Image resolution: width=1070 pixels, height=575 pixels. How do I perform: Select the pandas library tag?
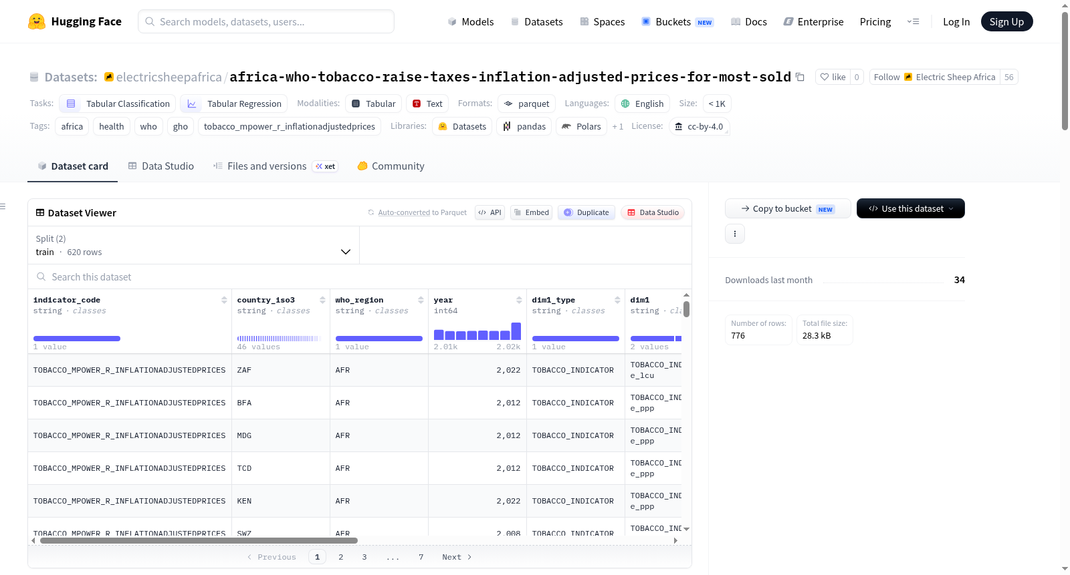pyautogui.click(x=524, y=126)
